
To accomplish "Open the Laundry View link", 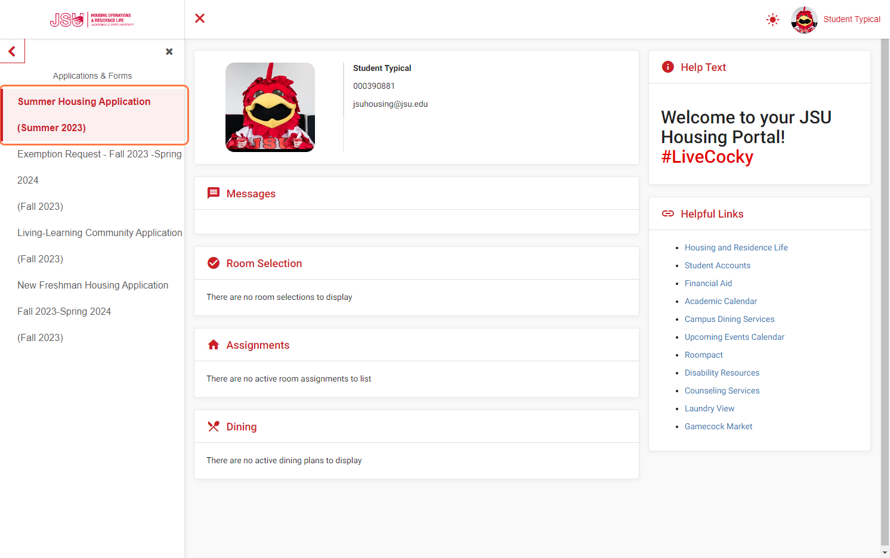I will point(709,408).
